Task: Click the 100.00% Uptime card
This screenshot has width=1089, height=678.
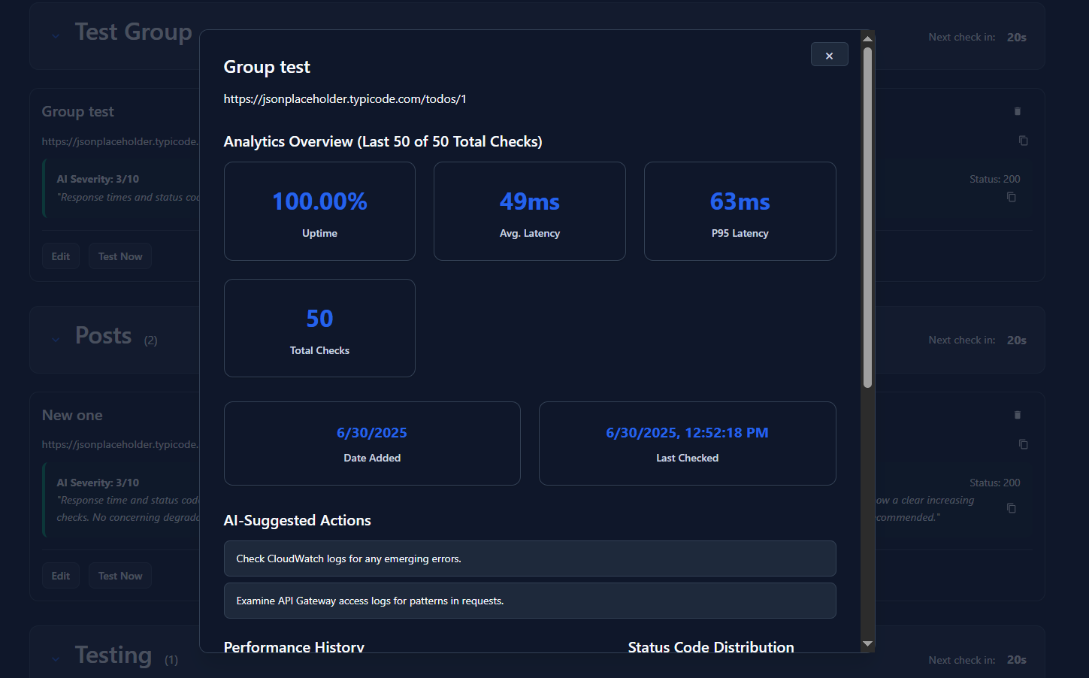Action: [x=319, y=211]
